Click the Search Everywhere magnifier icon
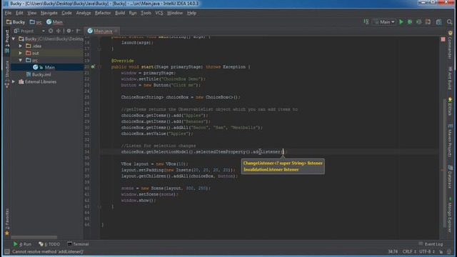Screen dimensions: 457x257 coord(449,22)
